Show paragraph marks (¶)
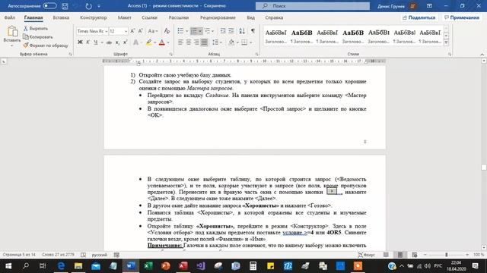Screen dimensions: 487x273 [253, 31]
